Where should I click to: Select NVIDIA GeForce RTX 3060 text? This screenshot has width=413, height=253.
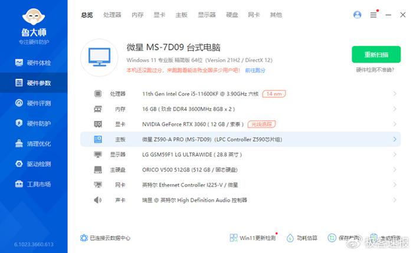(x=193, y=124)
